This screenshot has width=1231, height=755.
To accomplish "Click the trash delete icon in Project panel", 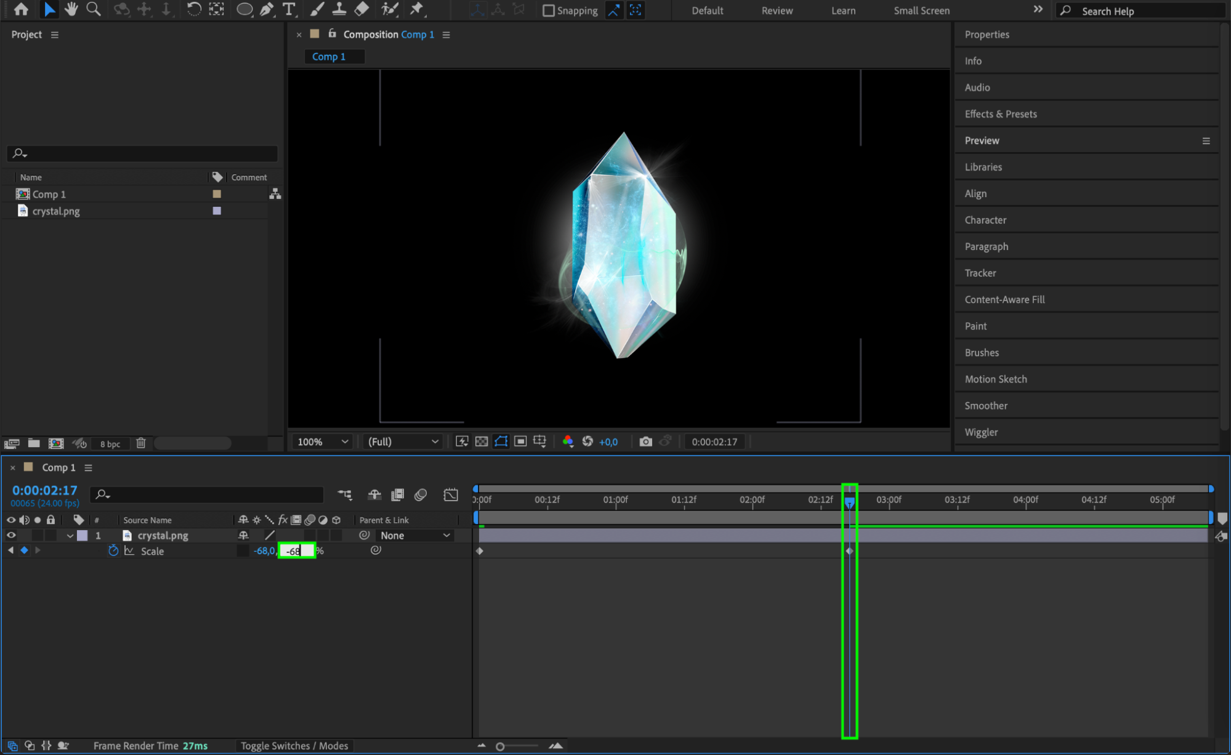I will pyautogui.click(x=141, y=443).
